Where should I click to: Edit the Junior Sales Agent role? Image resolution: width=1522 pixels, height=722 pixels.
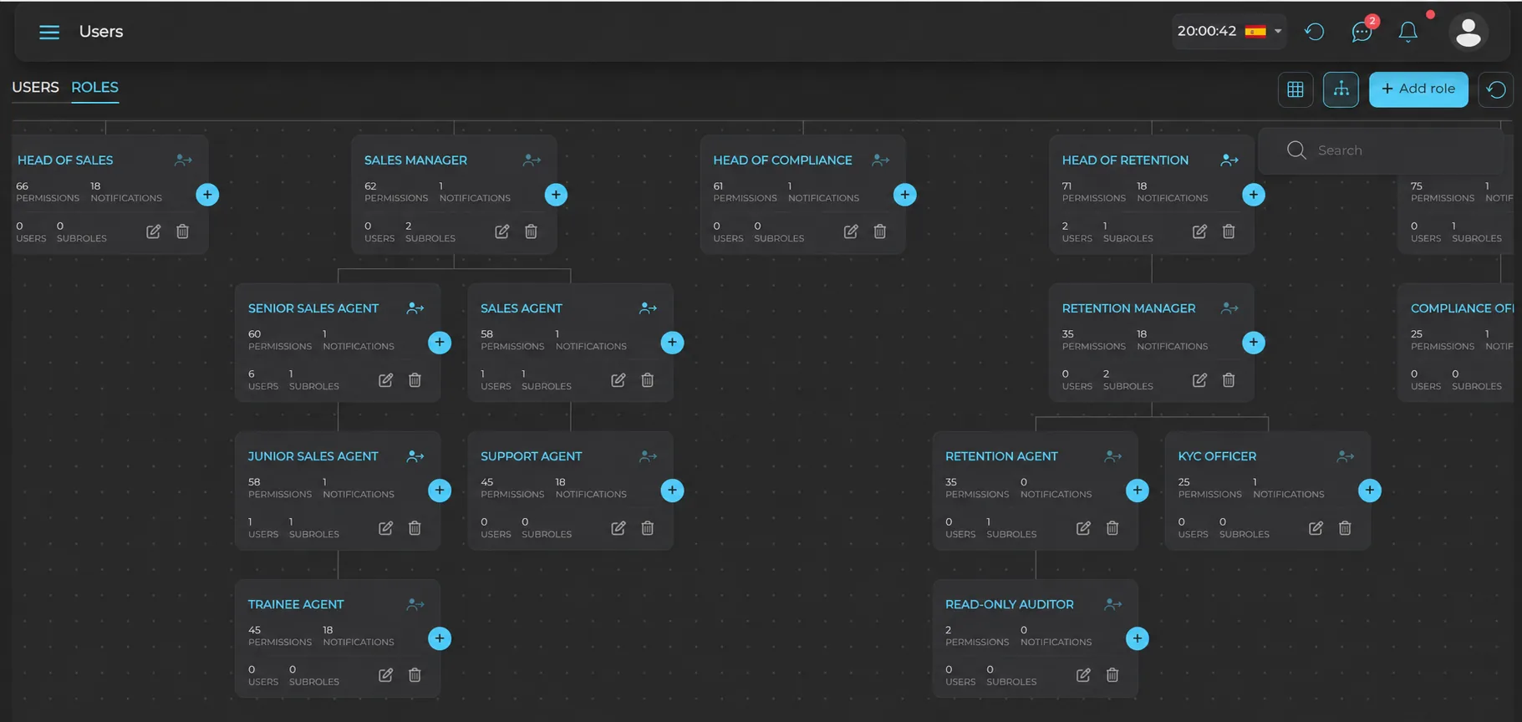(x=385, y=528)
